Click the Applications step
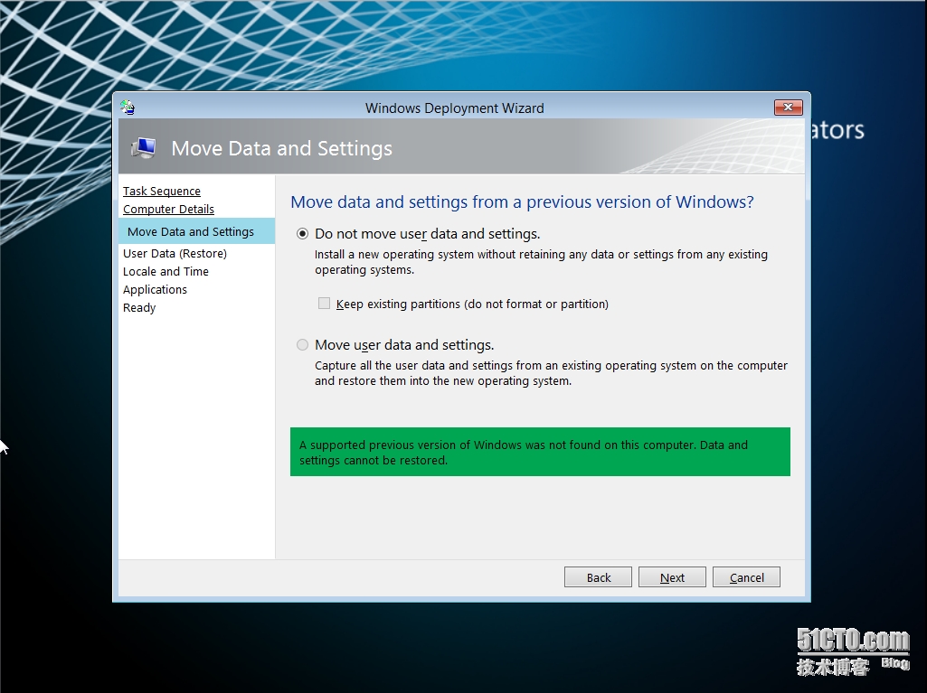The height and width of the screenshot is (693, 927). (155, 289)
